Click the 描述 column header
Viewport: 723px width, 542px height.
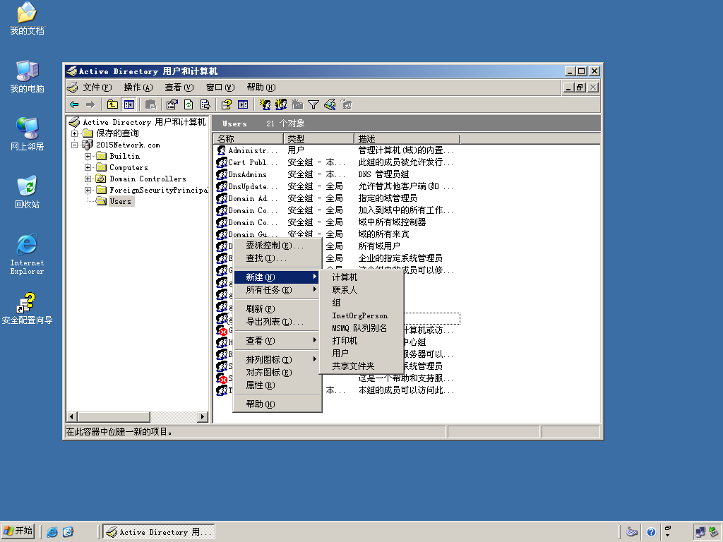click(407, 139)
